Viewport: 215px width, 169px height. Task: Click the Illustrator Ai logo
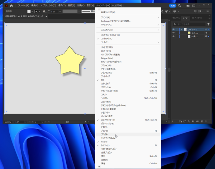coord(6,6)
